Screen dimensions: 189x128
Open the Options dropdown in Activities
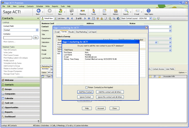coord(183,73)
